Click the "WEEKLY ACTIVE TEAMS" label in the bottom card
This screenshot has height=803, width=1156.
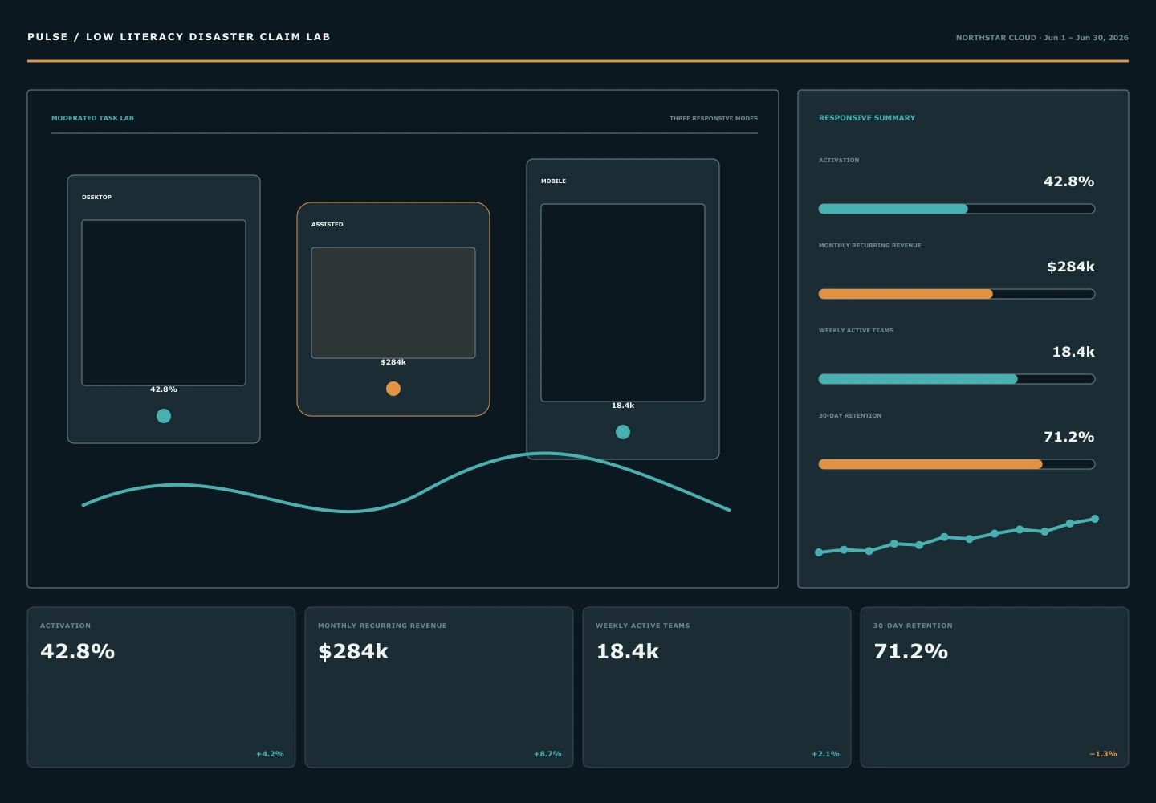642,626
